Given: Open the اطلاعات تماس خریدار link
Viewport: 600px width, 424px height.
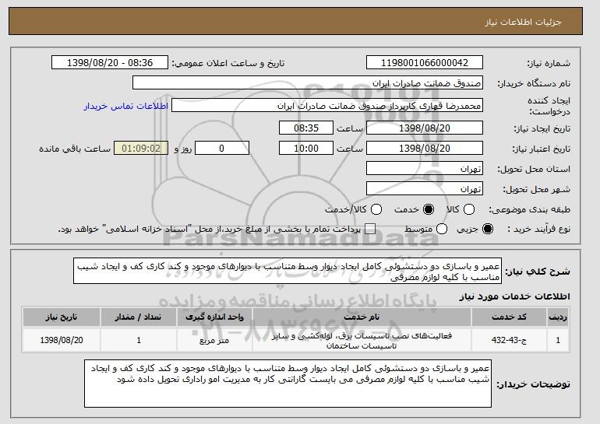Looking at the screenshot, I should [x=126, y=106].
